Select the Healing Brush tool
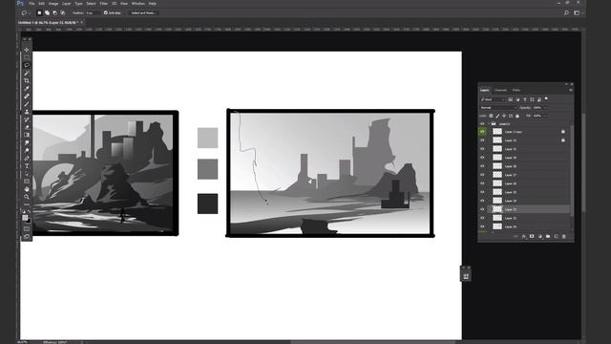 27,97
